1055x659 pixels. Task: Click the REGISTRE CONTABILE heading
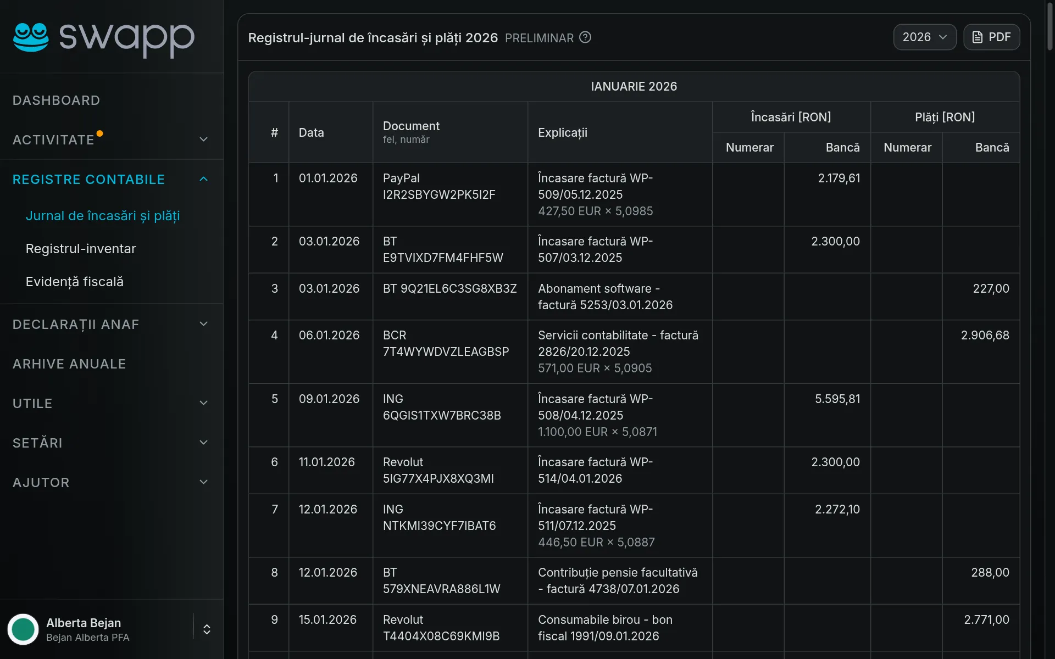[x=88, y=180]
